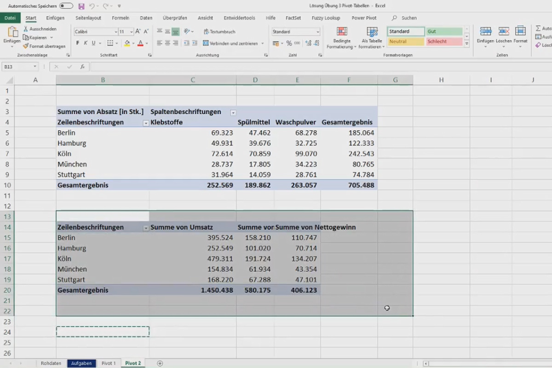This screenshot has height=368, width=552.
Task: Apply percent number format
Action: click(289, 43)
